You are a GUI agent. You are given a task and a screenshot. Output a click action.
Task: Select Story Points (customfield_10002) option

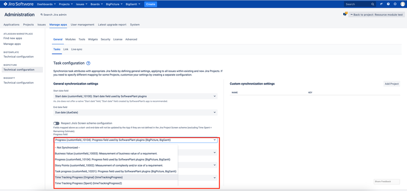(116, 165)
